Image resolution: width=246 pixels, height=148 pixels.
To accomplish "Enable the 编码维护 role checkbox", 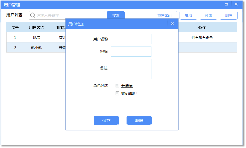I will 117,93.
